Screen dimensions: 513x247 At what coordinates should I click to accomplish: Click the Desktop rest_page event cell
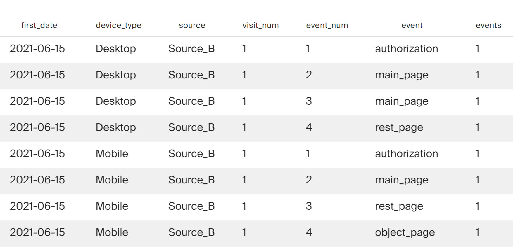point(399,127)
